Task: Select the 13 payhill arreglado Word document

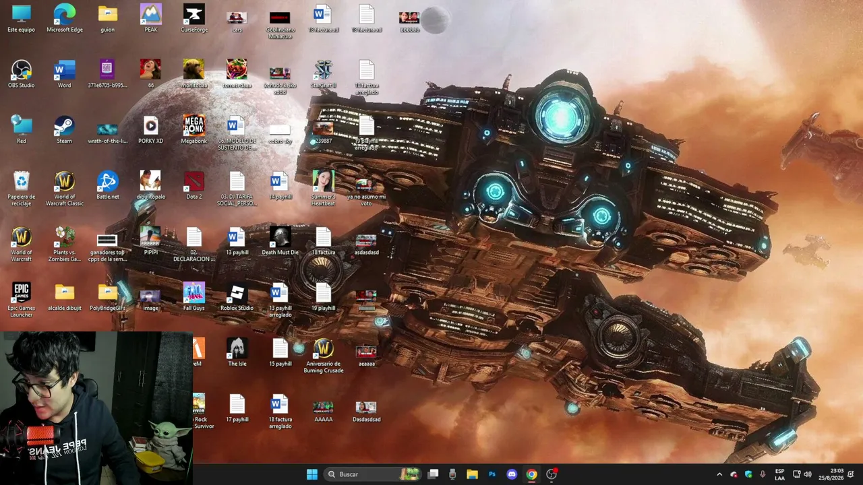Action: coord(280,300)
